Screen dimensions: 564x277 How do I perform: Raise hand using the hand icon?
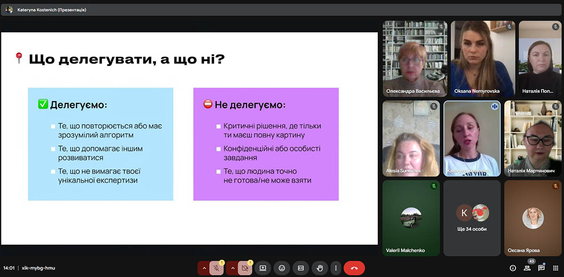320,268
